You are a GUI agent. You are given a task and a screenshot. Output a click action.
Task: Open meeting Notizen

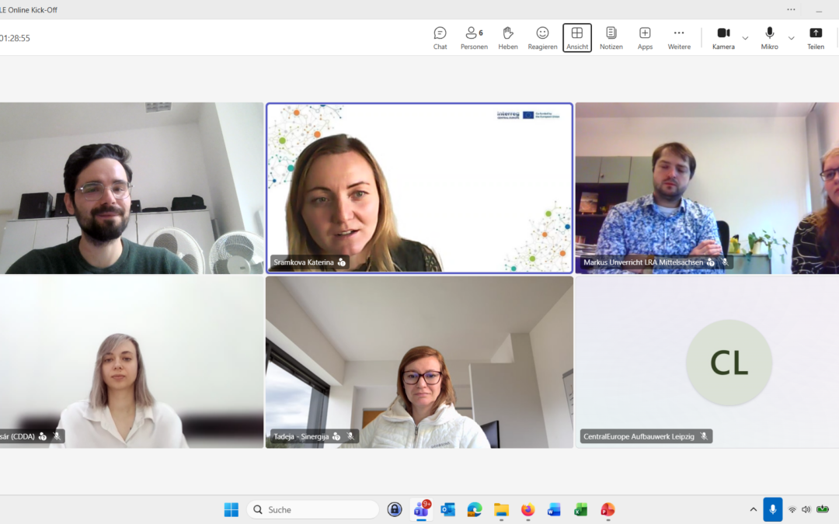coord(611,36)
